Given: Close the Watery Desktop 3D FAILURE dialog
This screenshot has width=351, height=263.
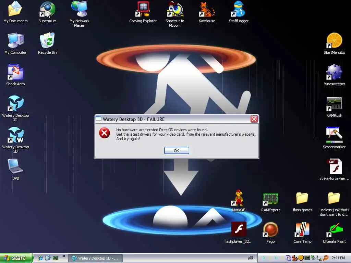Looking at the screenshot, I should click(x=254, y=119).
